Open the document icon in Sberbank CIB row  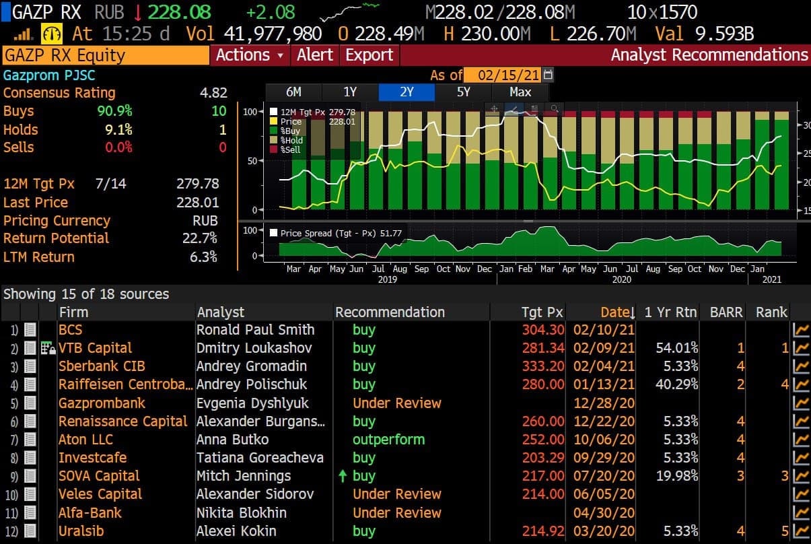(30, 366)
